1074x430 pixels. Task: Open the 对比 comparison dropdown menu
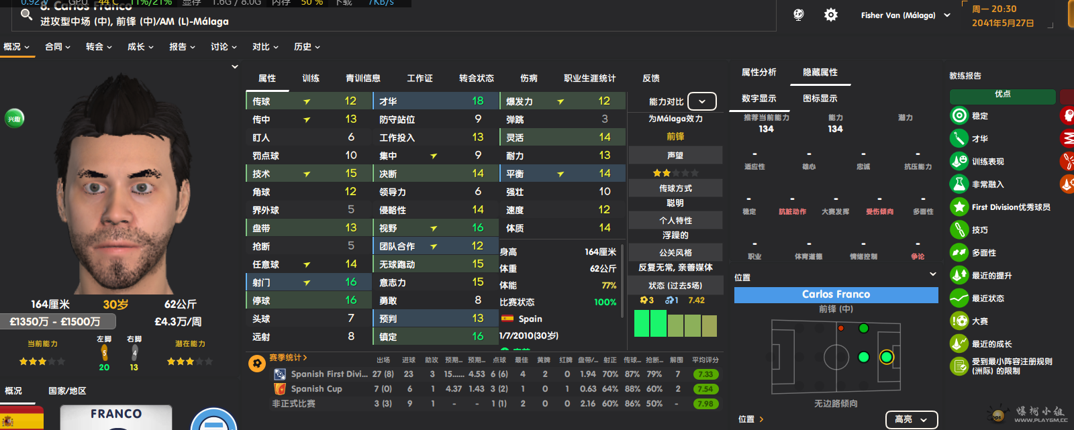[x=266, y=47]
